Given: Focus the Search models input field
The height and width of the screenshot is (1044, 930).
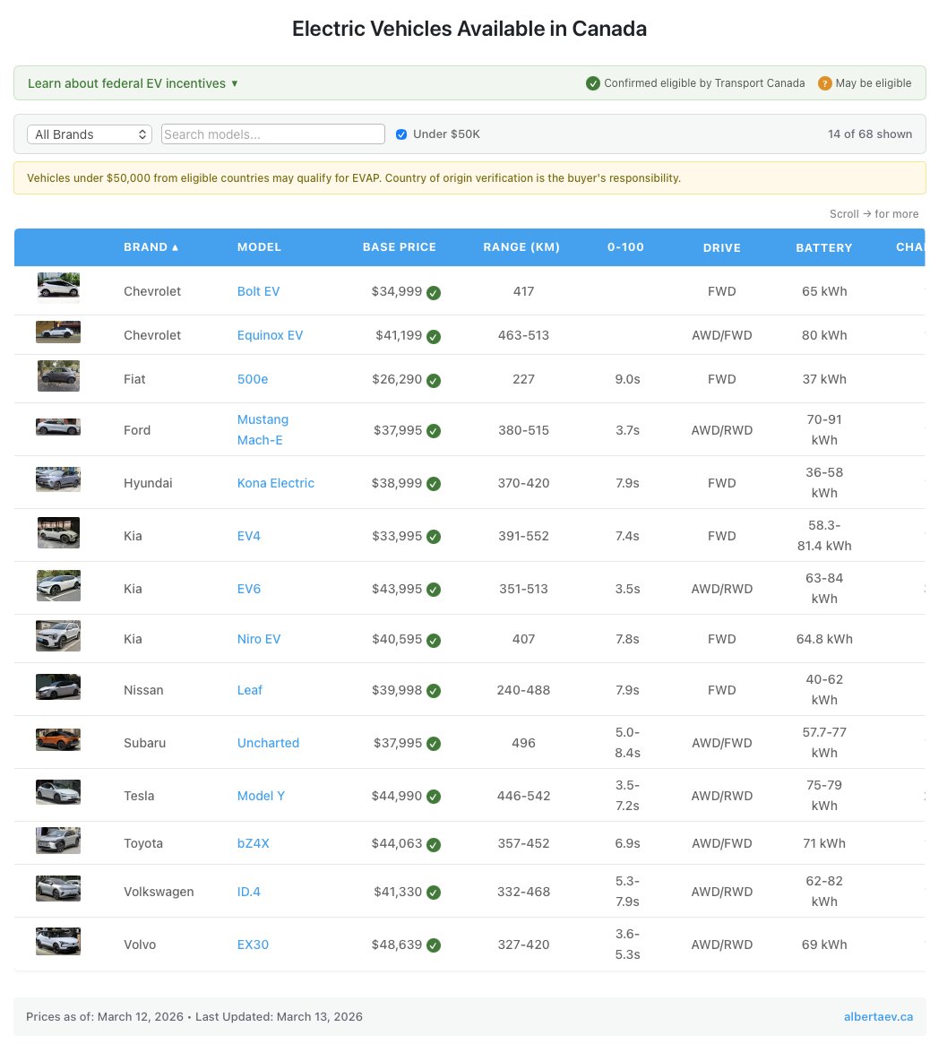Looking at the screenshot, I should (272, 134).
